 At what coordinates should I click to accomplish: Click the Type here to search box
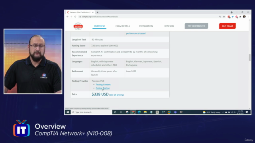91,112
